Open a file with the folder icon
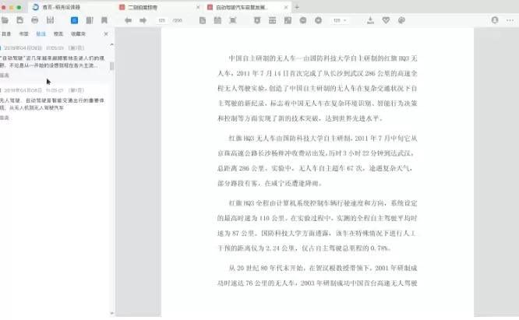 [5, 20]
